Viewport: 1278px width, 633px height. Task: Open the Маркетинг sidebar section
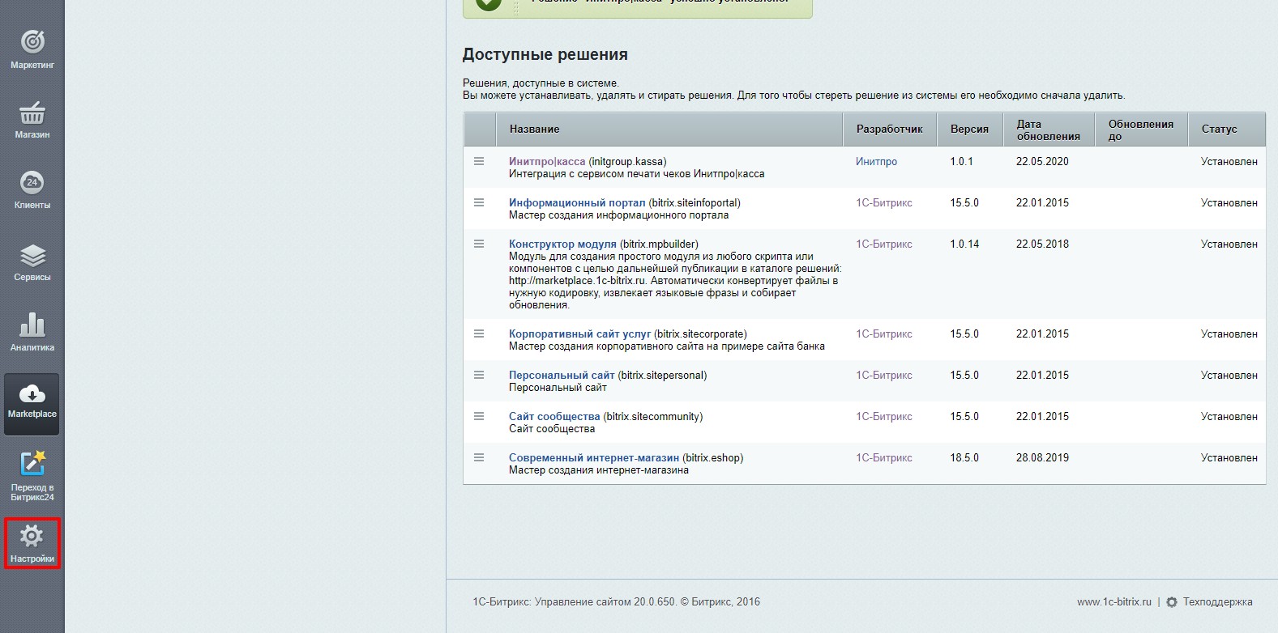tap(32, 49)
